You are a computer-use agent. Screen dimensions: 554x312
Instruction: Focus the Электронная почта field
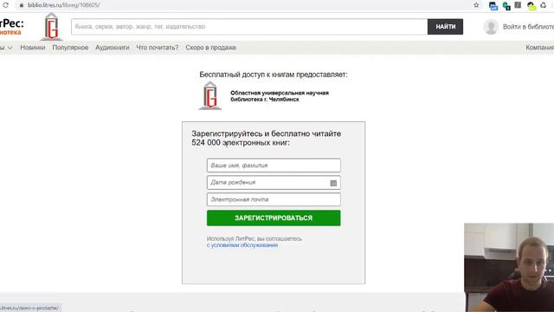274,199
